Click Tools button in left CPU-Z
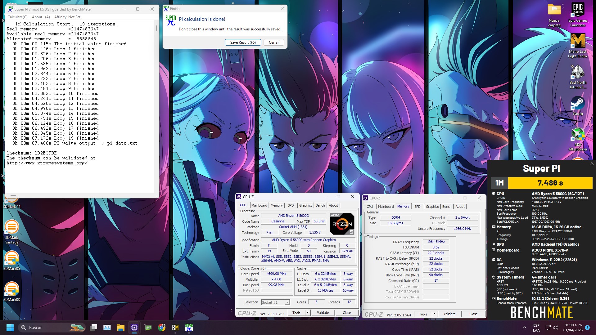The image size is (596, 335). pyautogui.click(x=296, y=313)
